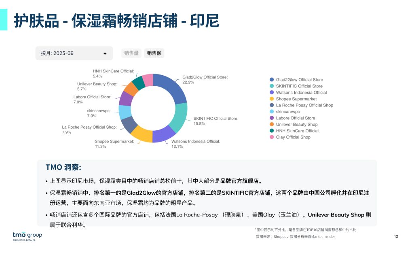This screenshot has height=259, width=414.
Task: Toggle SKINTIFIC Official Store legend label
Action: (x=299, y=86)
